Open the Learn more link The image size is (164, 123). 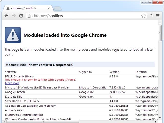12,83
